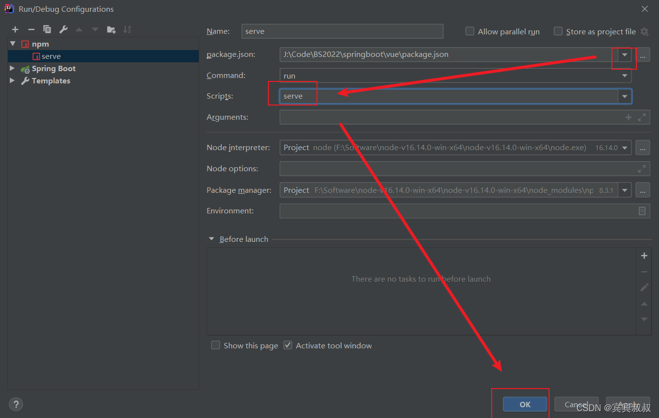The image size is (659, 418).
Task: Open the Environment variables editor icon
Action: tap(642, 210)
